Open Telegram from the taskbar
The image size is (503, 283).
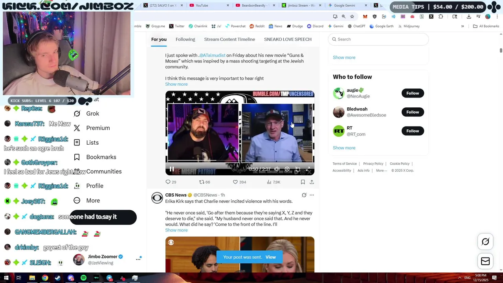click(109, 278)
